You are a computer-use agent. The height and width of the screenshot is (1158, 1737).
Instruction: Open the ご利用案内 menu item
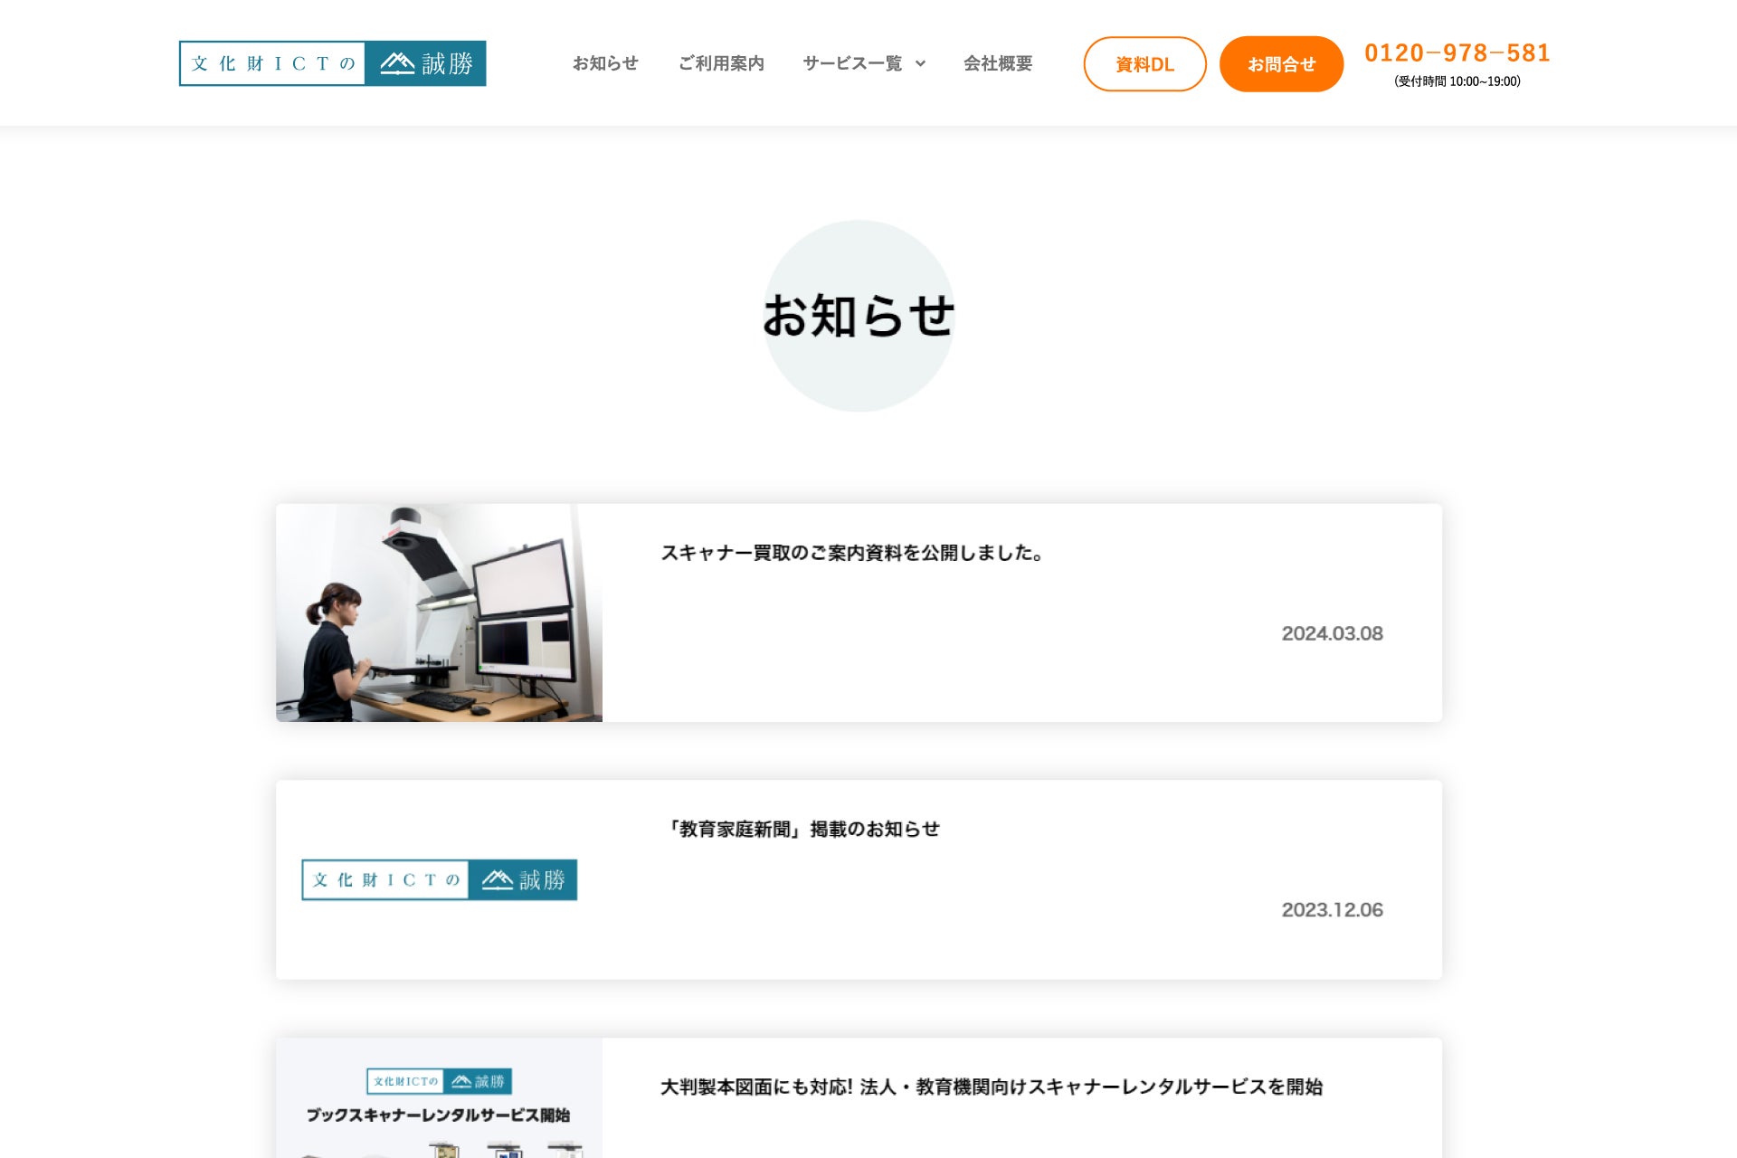click(x=721, y=63)
